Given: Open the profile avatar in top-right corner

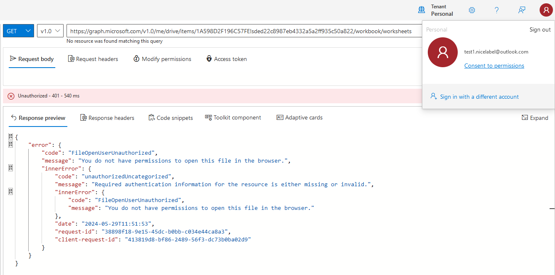Looking at the screenshot, I should tap(546, 10).
